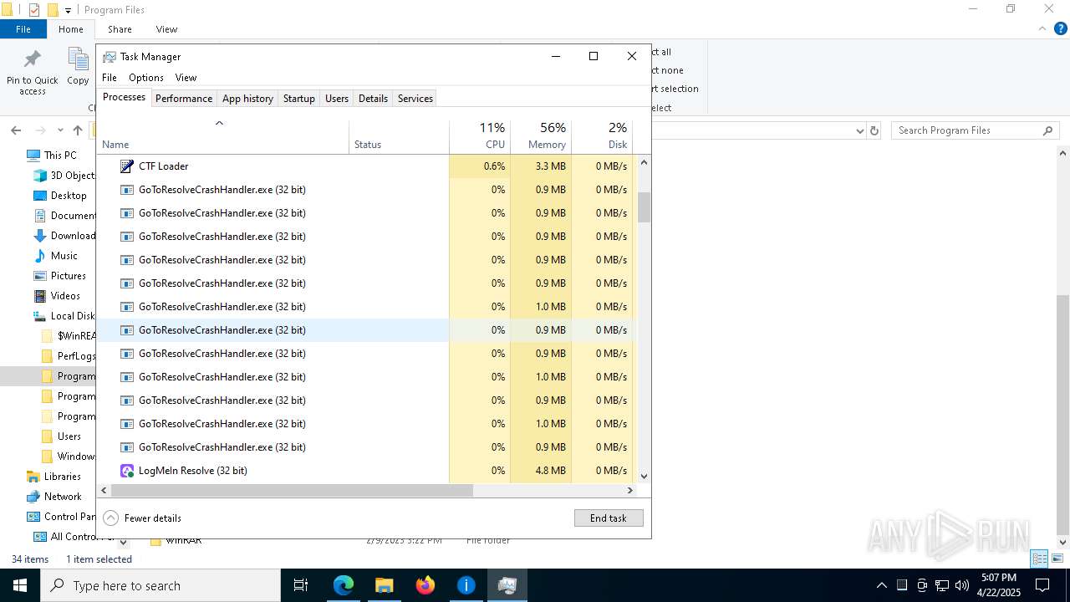
Task: Switch to the Details tab
Action: click(x=373, y=99)
